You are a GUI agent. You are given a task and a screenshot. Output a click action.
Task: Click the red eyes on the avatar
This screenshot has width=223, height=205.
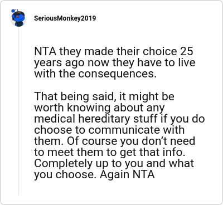20,17
